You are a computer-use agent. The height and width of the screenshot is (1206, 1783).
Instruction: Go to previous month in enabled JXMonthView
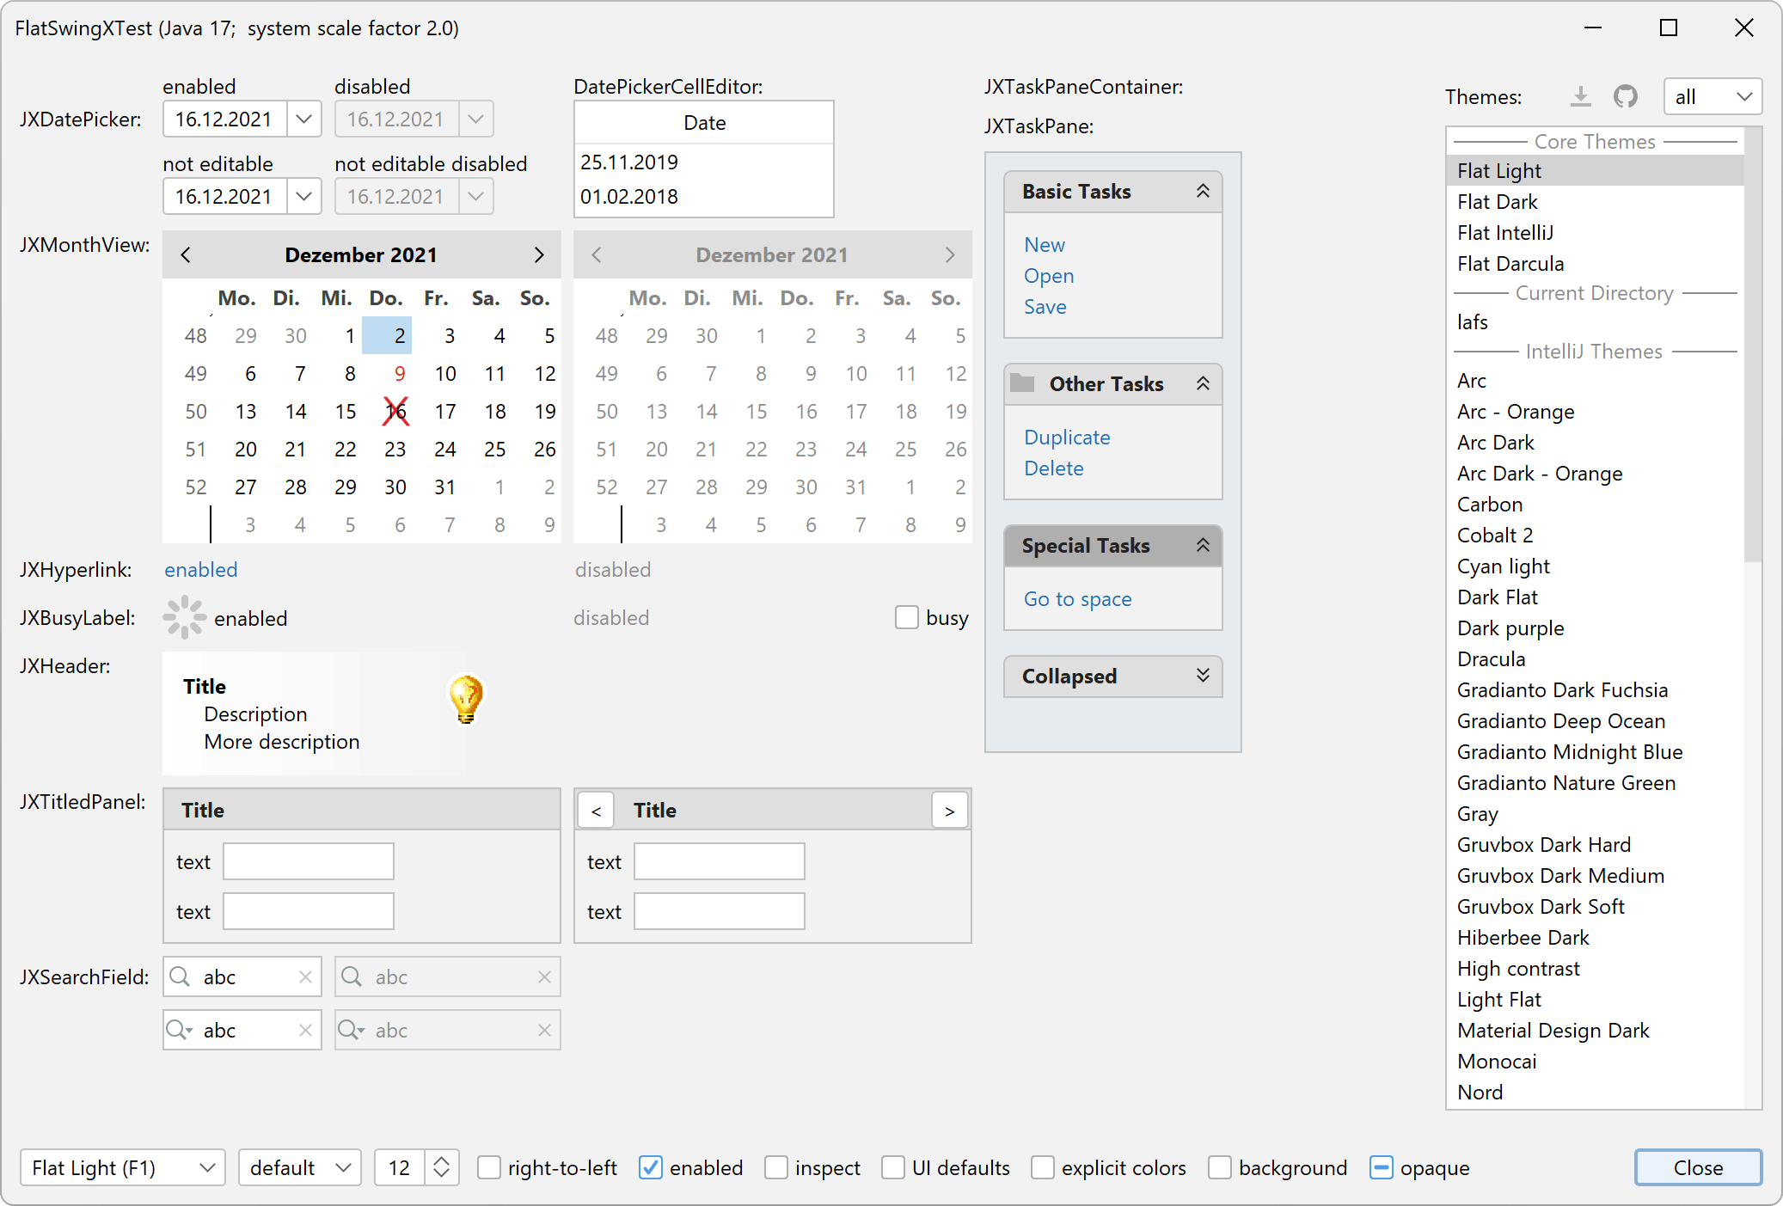186,254
